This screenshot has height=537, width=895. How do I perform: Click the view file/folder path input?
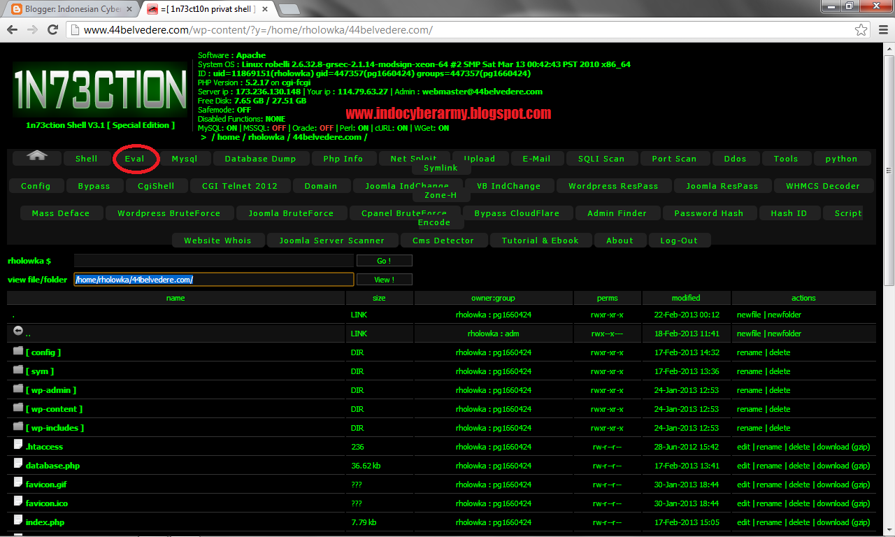(x=214, y=279)
